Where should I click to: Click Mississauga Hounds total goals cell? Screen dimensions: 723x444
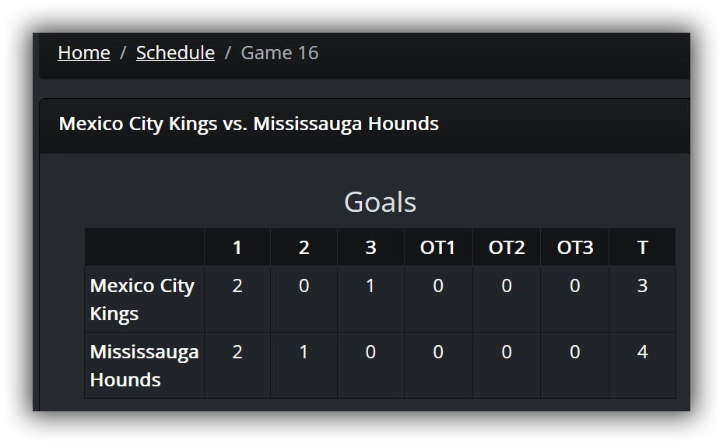coord(642,365)
